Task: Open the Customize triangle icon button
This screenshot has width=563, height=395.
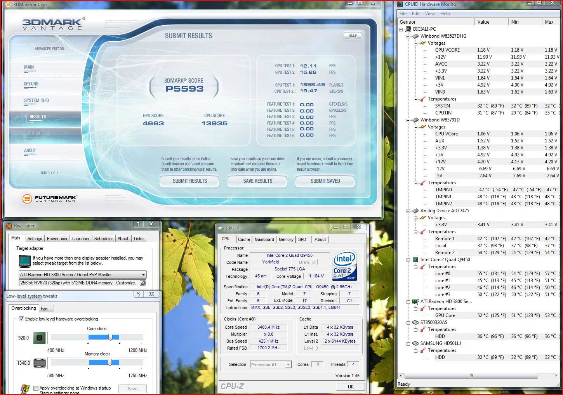Action: coord(142,283)
